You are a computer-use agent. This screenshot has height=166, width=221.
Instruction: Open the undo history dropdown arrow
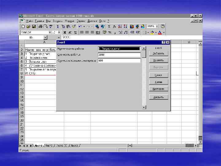coord(84,26)
